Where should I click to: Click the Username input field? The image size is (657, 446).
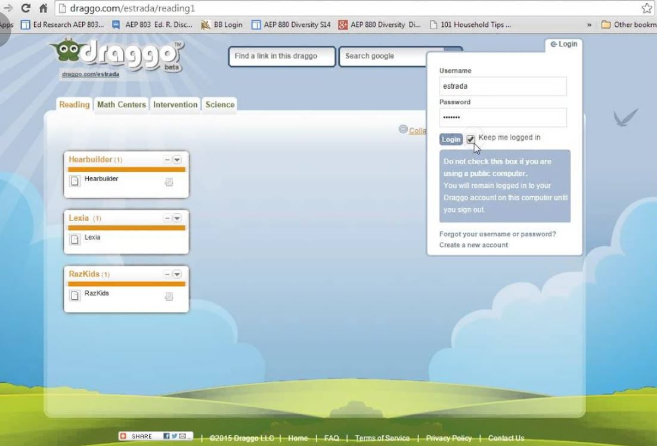pos(503,86)
